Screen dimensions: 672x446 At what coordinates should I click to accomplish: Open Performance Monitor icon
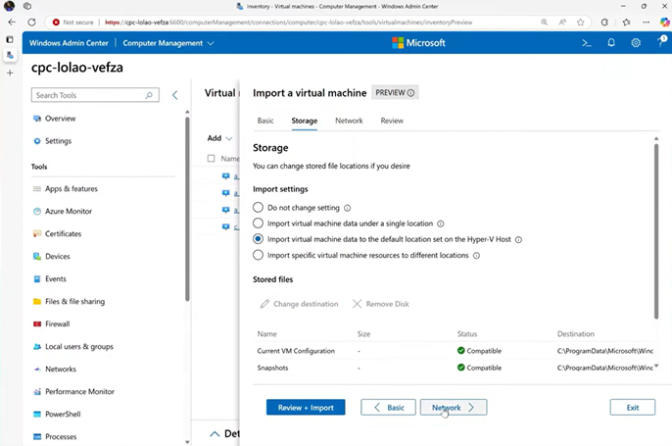tap(37, 391)
